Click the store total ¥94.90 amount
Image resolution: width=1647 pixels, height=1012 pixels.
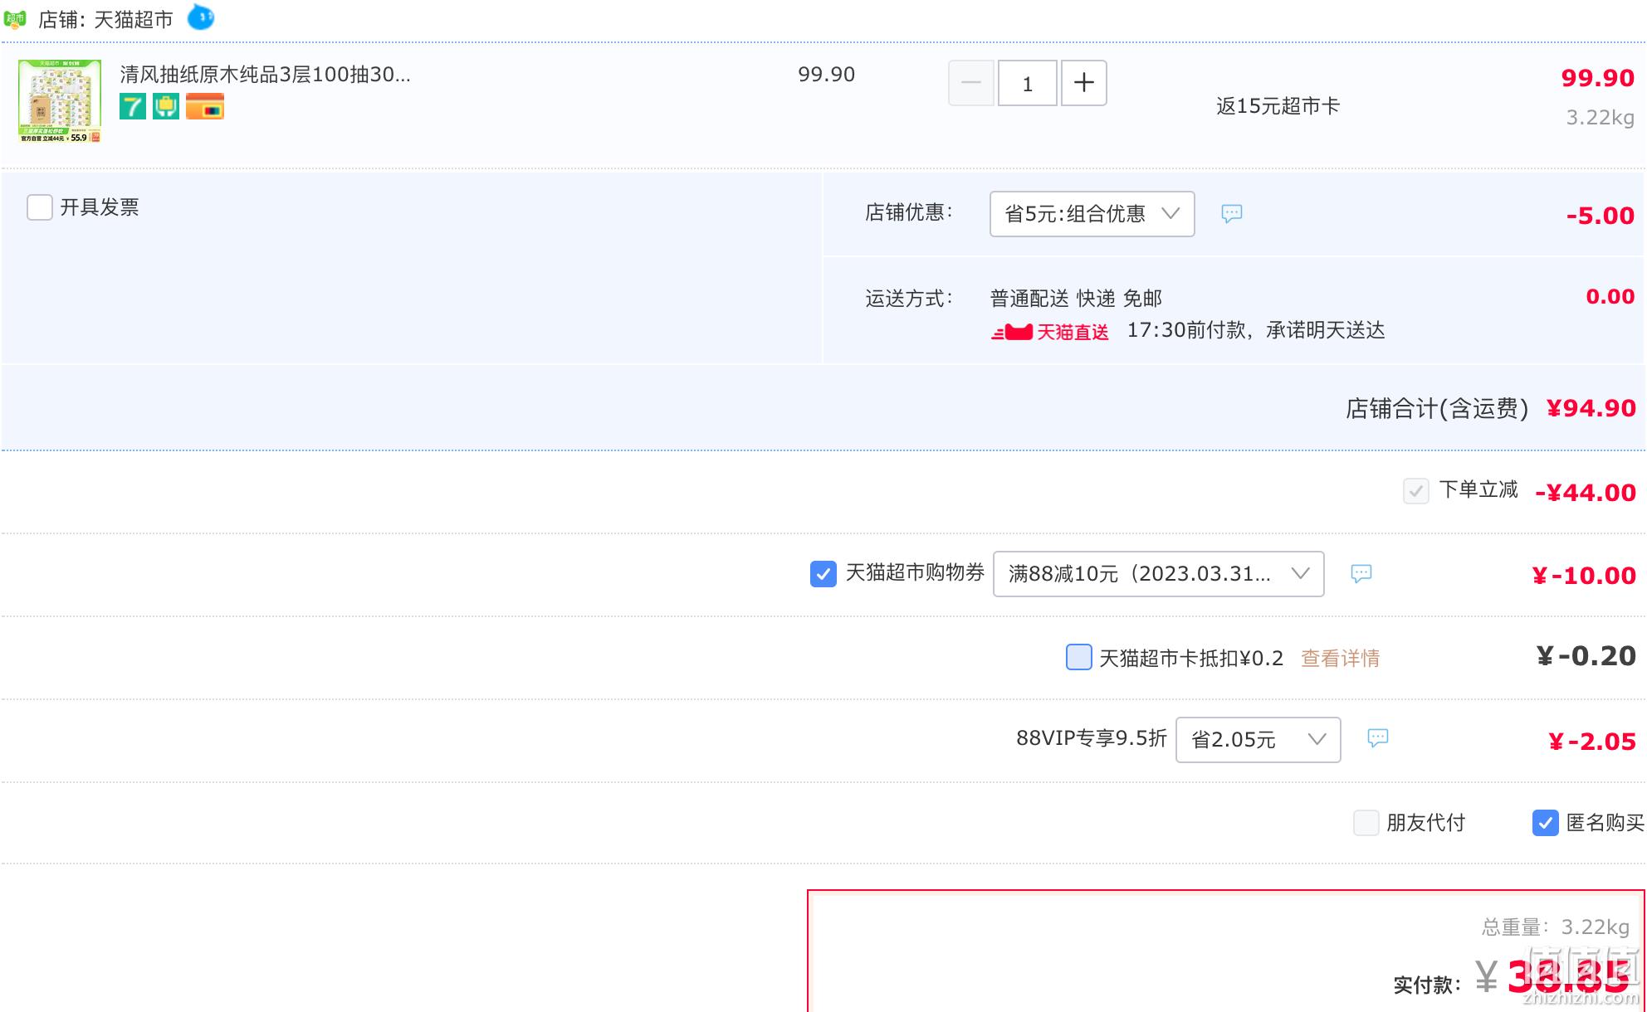[1591, 408]
